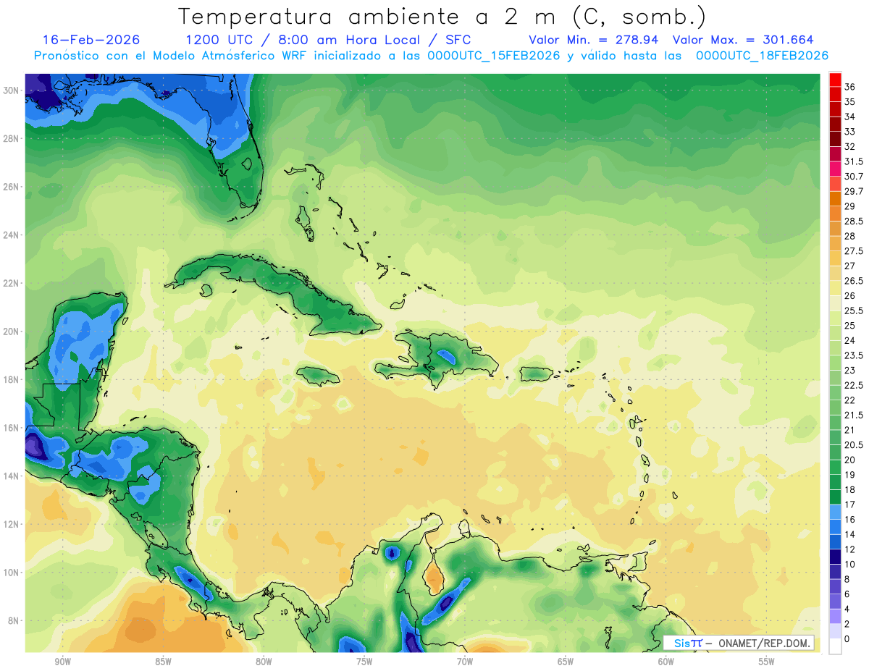This screenshot has width=869, height=671.
Task: Click the '31.5' value on the color scale
Action: coord(854,161)
